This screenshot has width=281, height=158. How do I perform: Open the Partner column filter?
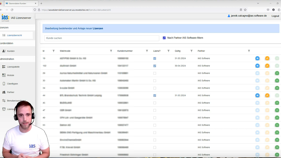249,51
